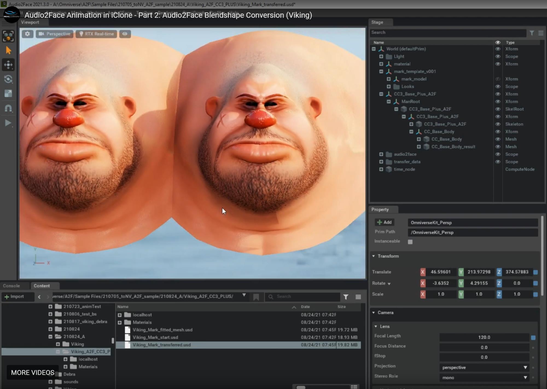Open the Perspective camera menu
This screenshot has height=389, width=547.
(x=54, y=34)
